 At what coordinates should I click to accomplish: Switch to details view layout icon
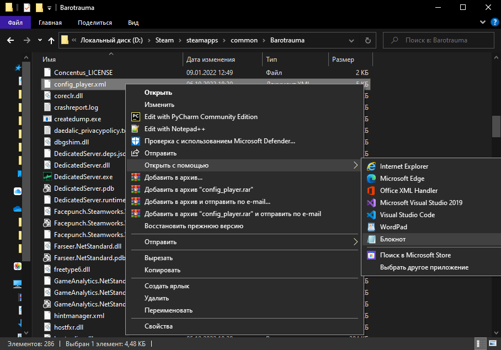(x=479, y=343)
